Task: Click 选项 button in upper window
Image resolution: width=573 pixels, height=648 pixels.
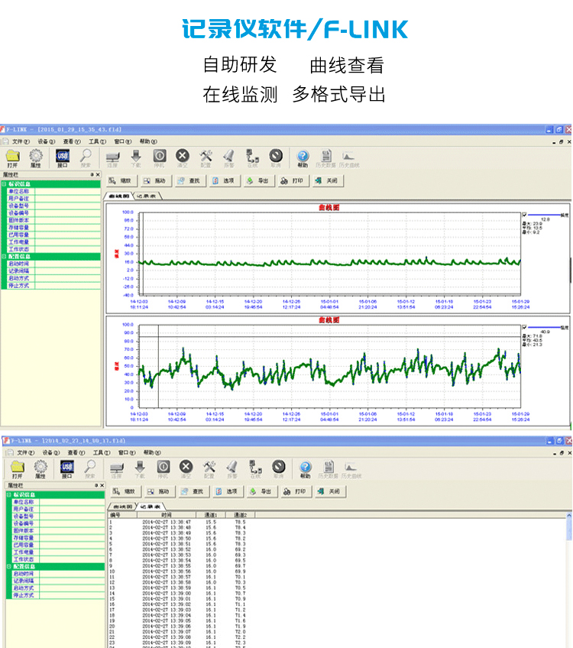Action: pyautogui.click(x=224, y=180)
